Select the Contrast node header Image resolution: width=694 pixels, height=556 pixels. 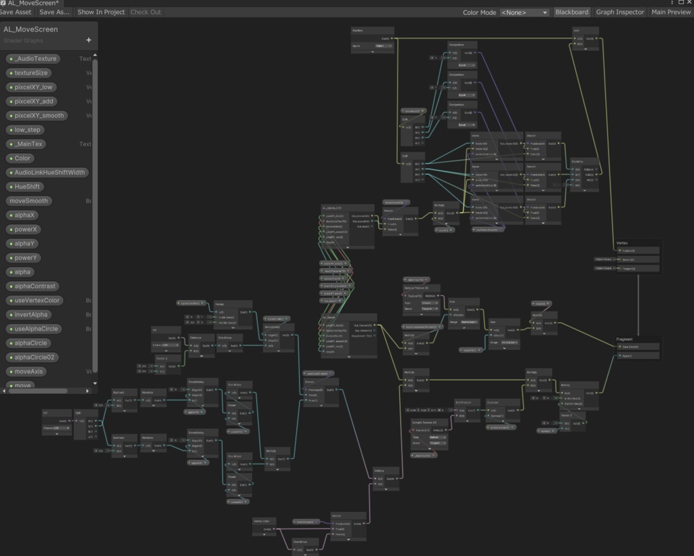coord(503,402)
